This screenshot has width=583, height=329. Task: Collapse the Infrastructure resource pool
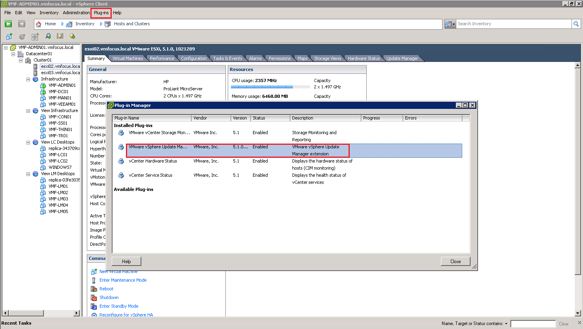point(28,79)
